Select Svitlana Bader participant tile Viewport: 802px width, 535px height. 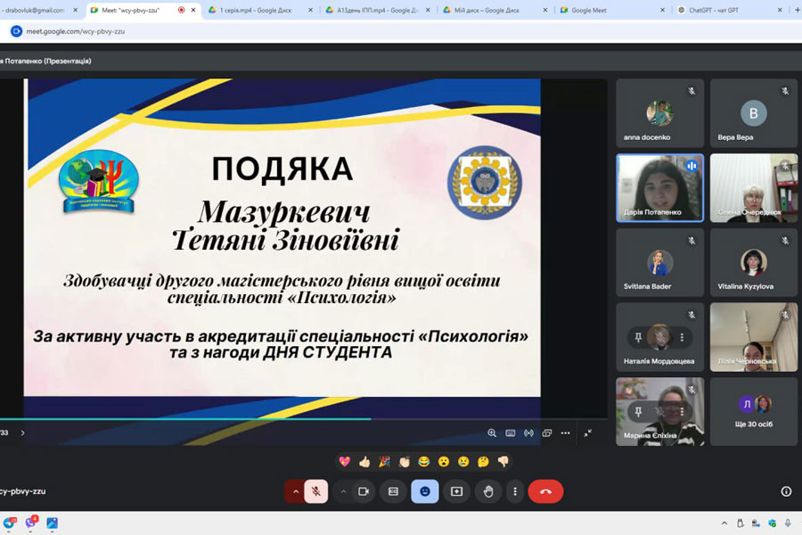click(x=659, y=263)
